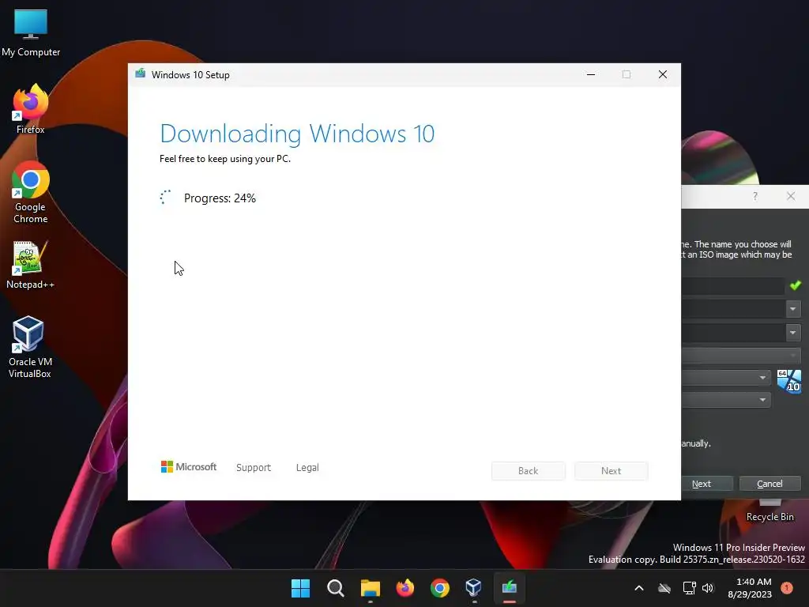This screenshot has height=607, width=809.
Task: Open the Recycle Bin on desktop
Action: pyautogui.click(x=769, y=511)
